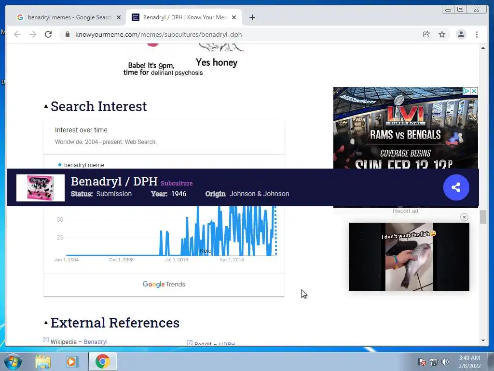Click Report ad under the banner
Image resolution: width=494 pixels, height=371 pixels.
coord(405,211)
